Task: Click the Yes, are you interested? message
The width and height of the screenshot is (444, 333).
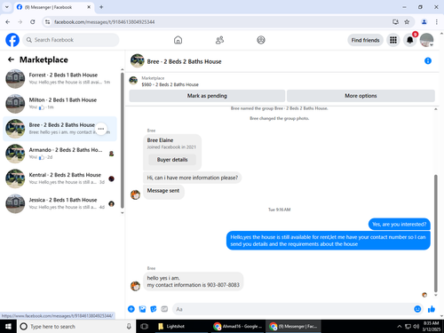Action: (399, 225)
